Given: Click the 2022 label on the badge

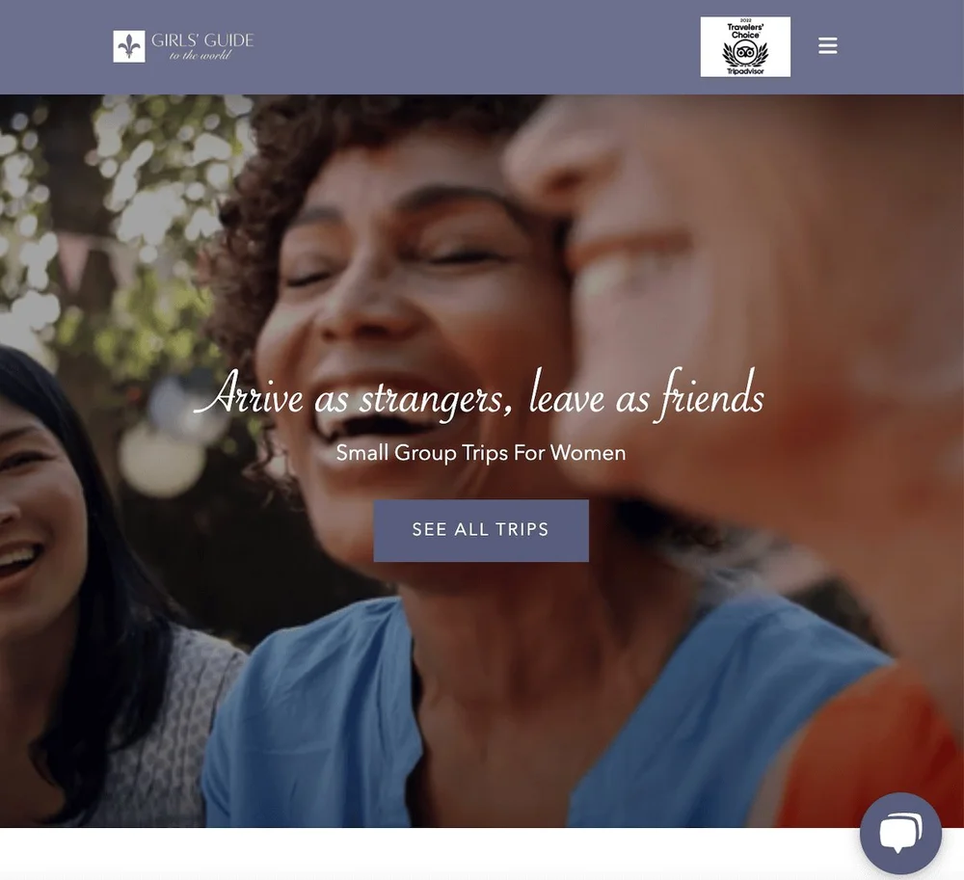Looking at the screenshot, I should (745, 21).
